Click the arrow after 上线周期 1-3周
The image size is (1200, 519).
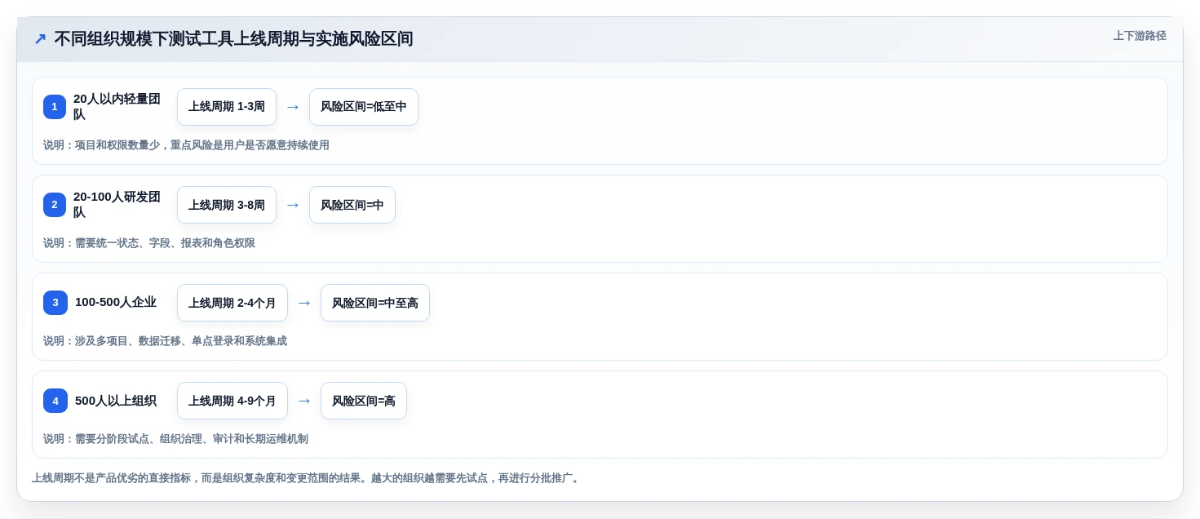click(293, 107)
